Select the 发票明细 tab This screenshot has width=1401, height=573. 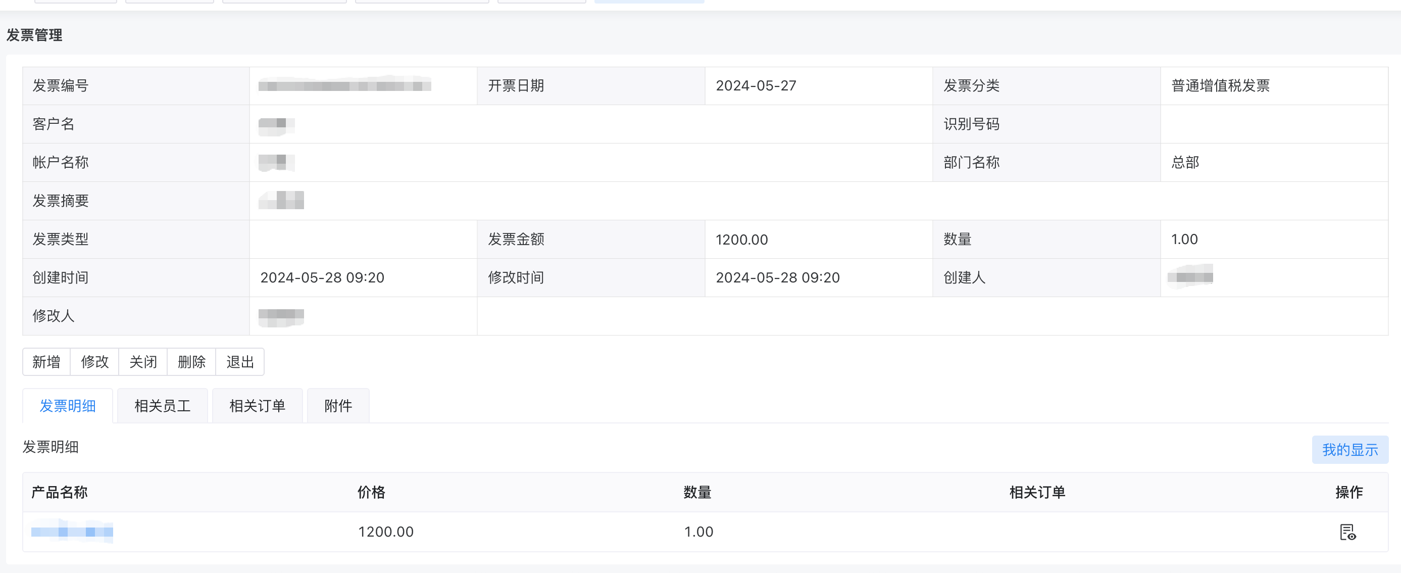(68, 406)
